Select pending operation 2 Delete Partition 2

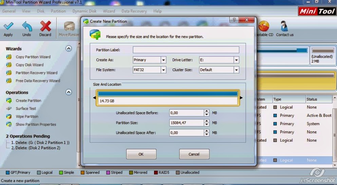pyautogui.click(x=35, y=148)
